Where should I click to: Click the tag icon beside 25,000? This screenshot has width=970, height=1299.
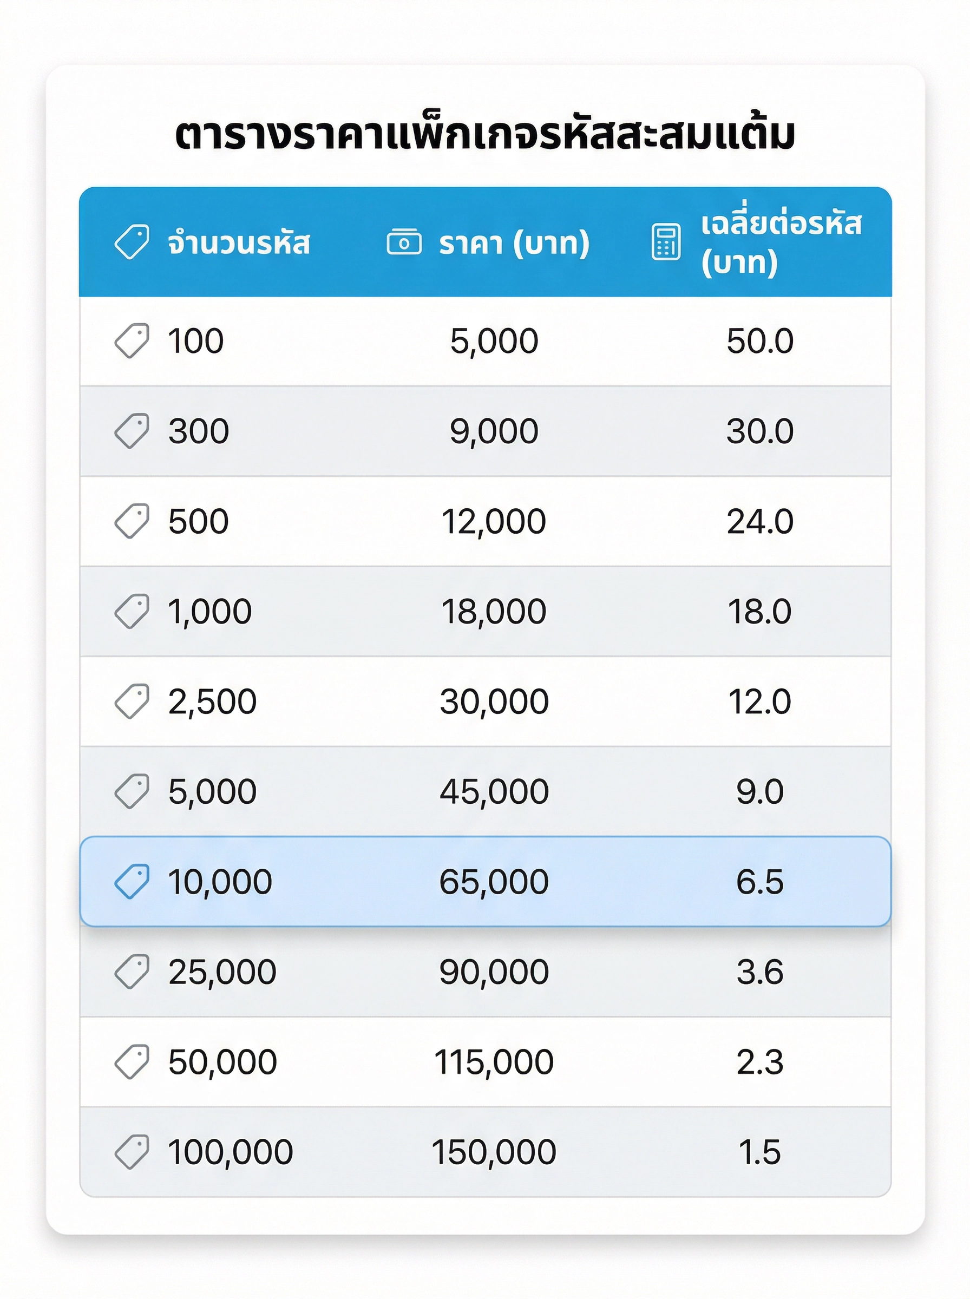click(x=132, y=972)
